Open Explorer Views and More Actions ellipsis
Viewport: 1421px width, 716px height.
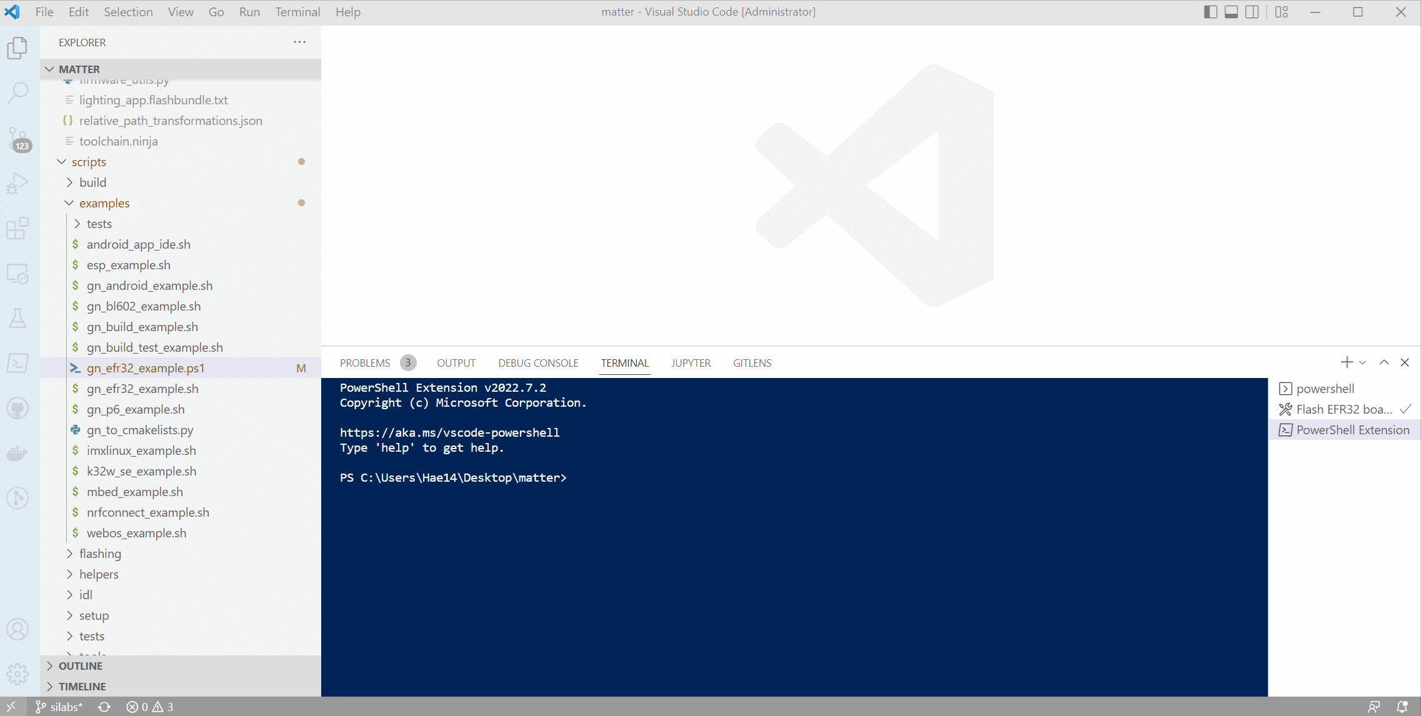click(x=300, y=42)
